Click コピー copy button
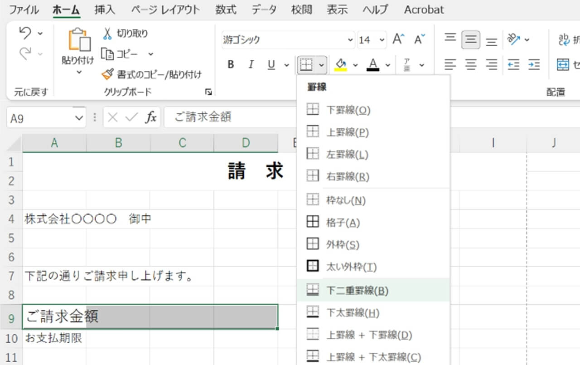This screenshot has width=580, height=365. click(x=120, y=54)
